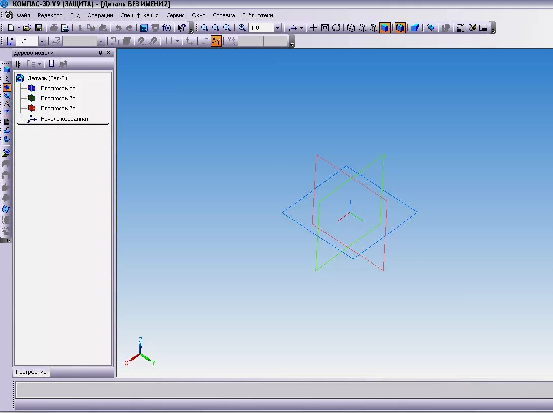Select Плоскость ZX in the tree
Screen dimensions: 553x413
[58, 98]
